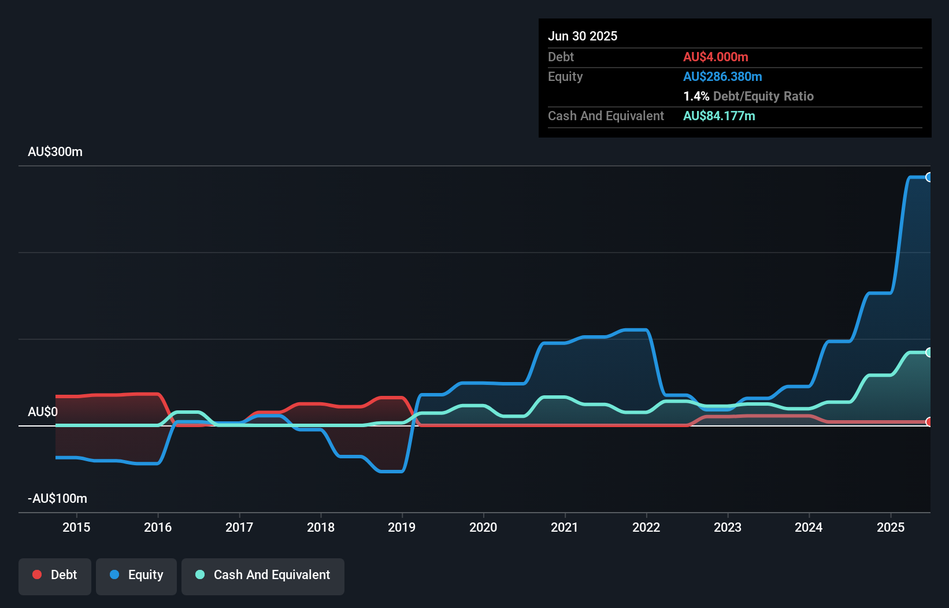The width and height of the screenshot is (949, 608).
Task: Click the AU$286.380m equity value in tooltip
Action: [x=722, y=77]
